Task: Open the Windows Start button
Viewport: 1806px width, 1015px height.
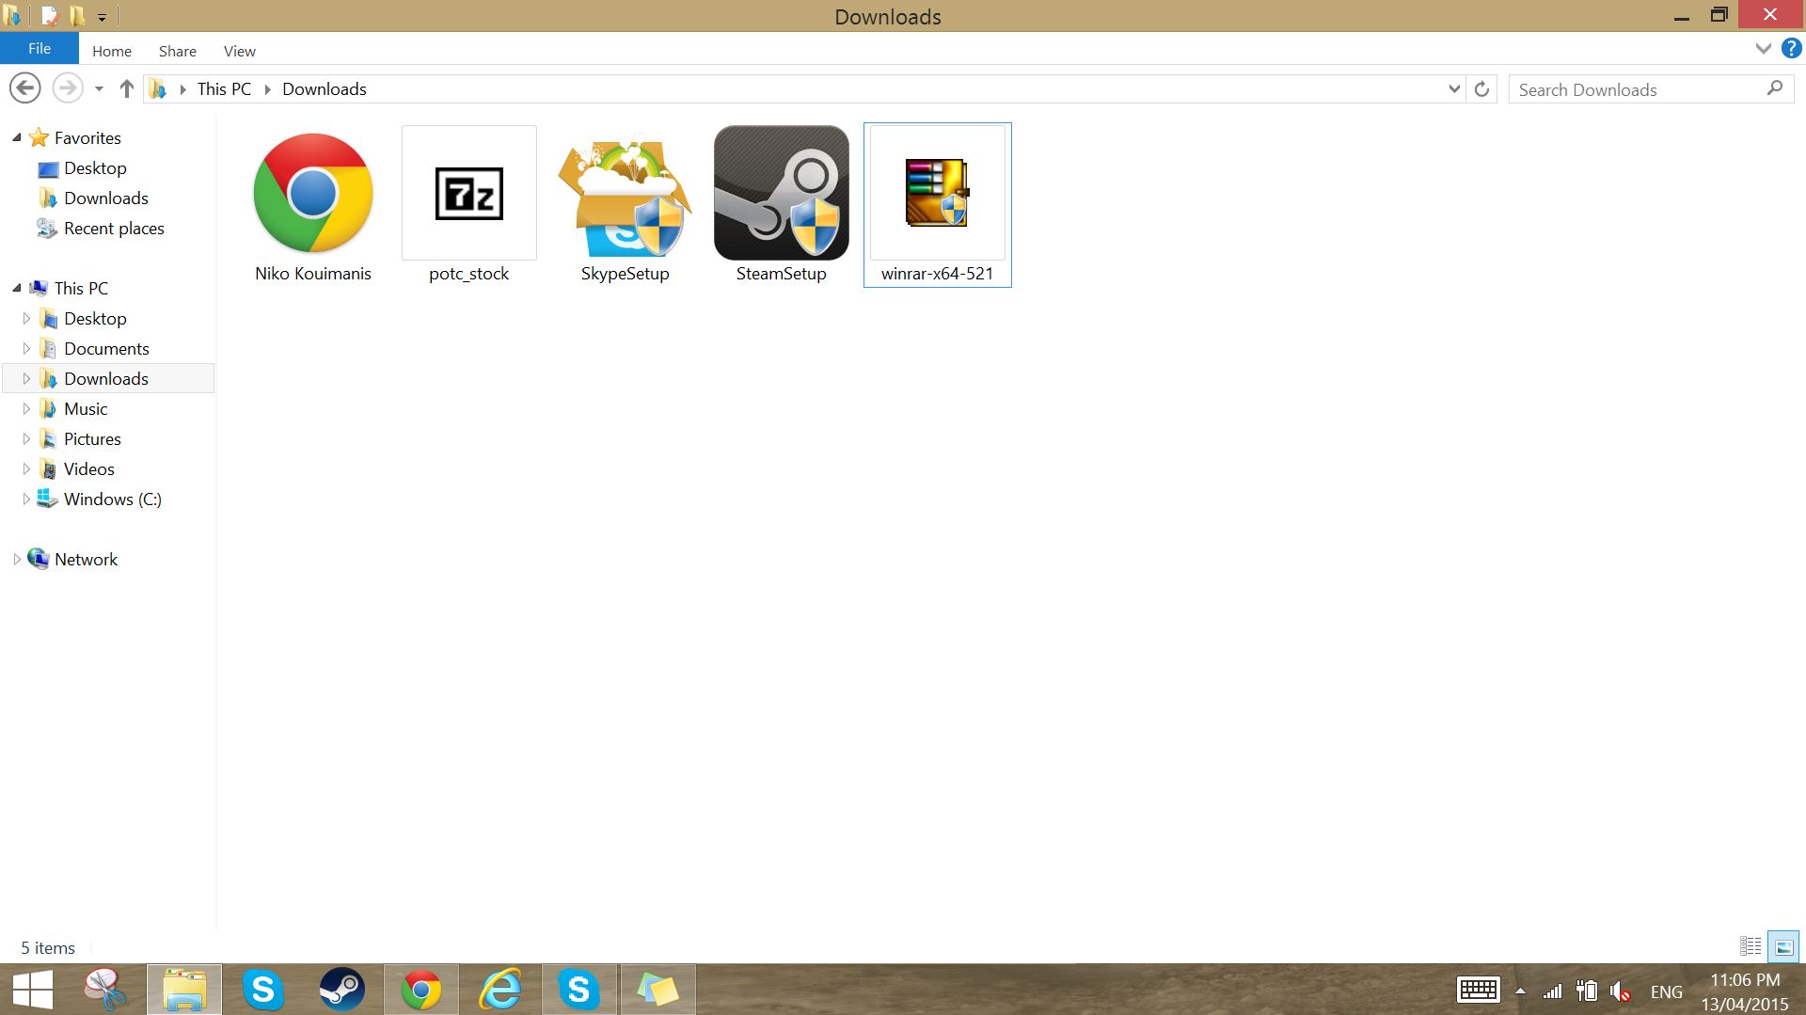Action: point(32,990)
